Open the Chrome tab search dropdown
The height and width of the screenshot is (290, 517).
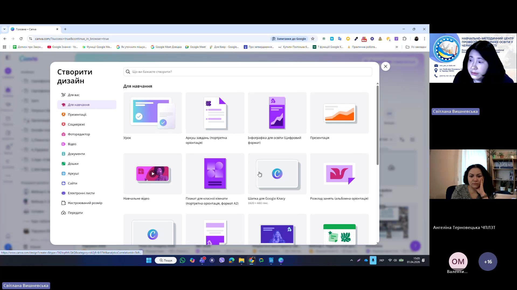pos(4,29)
